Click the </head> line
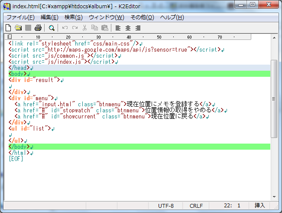This screenshot has height=213, width=282. pos(139,68)
